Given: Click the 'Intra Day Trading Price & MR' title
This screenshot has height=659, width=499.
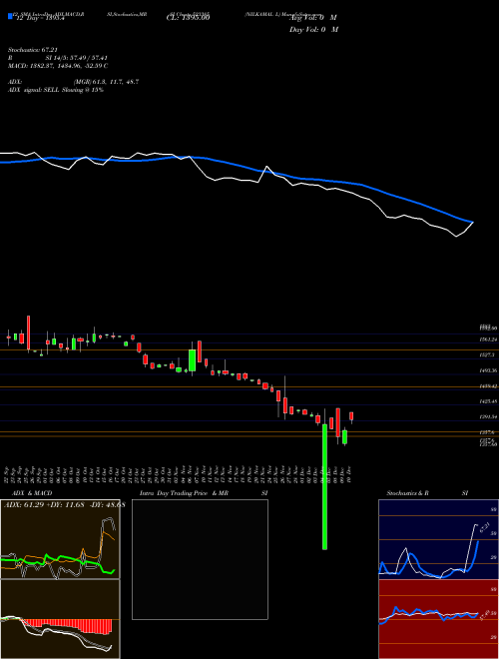Looking at the screenshot, I should pos(184,493).
